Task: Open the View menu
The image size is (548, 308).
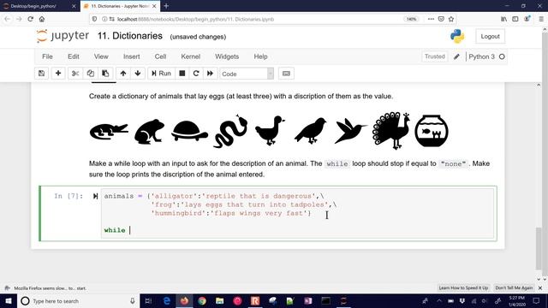Action: pos(101,56)
